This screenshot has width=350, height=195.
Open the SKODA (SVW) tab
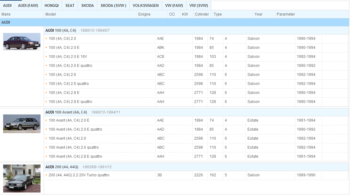[113, 6]
